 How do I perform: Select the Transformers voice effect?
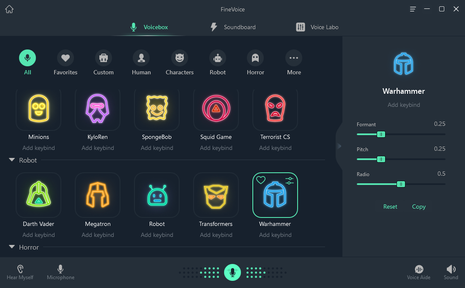click(x=216, y=195)
